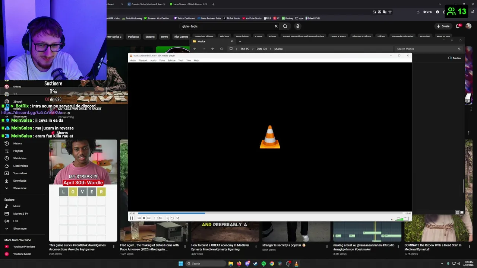Seek on the VLC playback progress bar
The image size is (477, 268).
270,213
